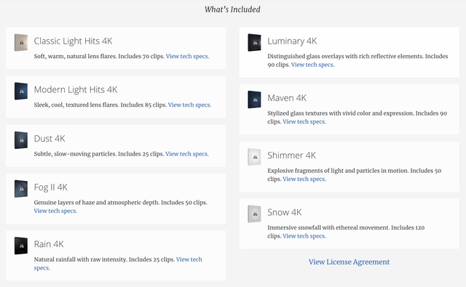Open Snow 4K View tech specs link
The width and height of the screenshot is (466, 287).
304,236
